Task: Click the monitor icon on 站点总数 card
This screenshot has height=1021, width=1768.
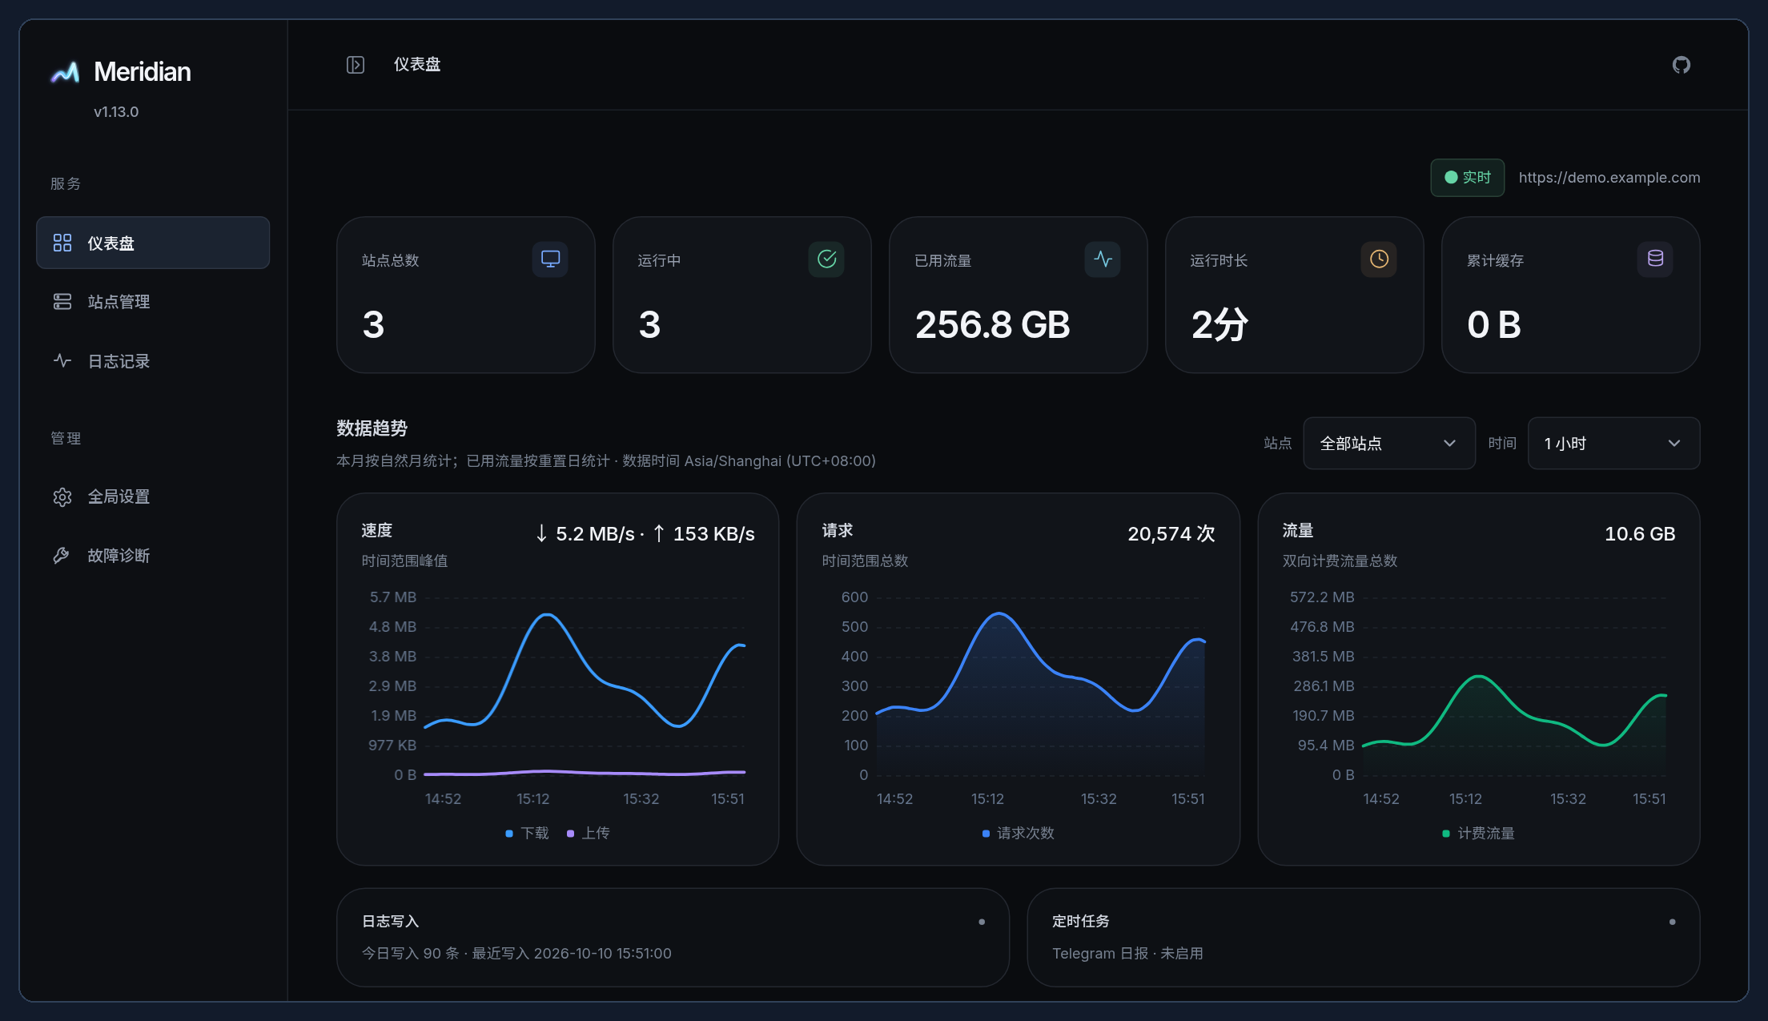Action: click(x=550, y=259)
